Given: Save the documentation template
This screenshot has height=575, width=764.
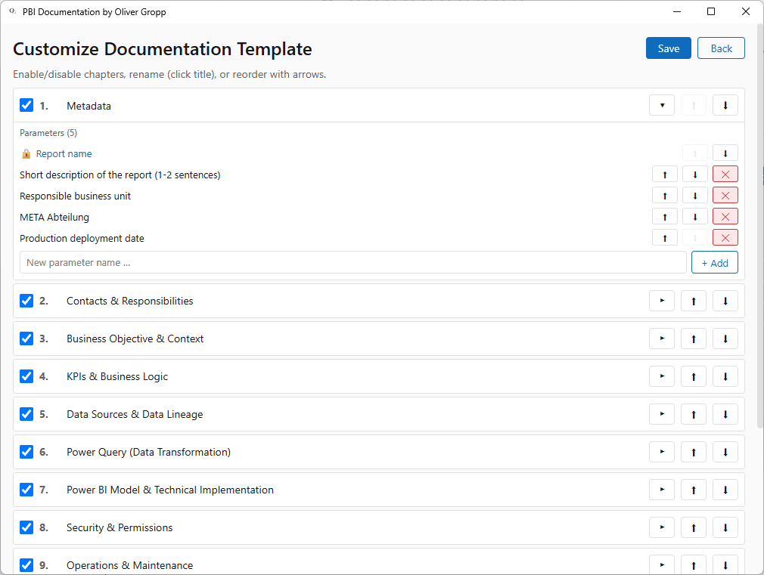Looking at the screenshot, I should (x=669, y=48).
